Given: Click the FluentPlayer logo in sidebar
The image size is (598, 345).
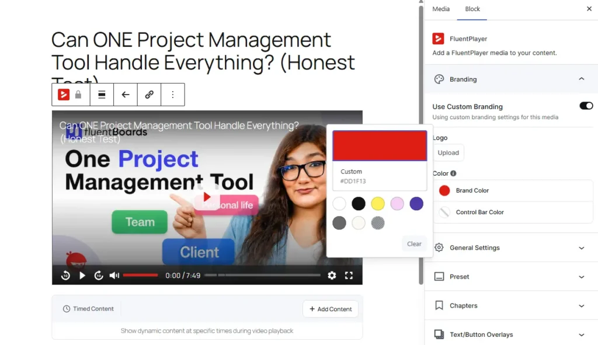Looking at the screenshot, I should click(438, 39).
